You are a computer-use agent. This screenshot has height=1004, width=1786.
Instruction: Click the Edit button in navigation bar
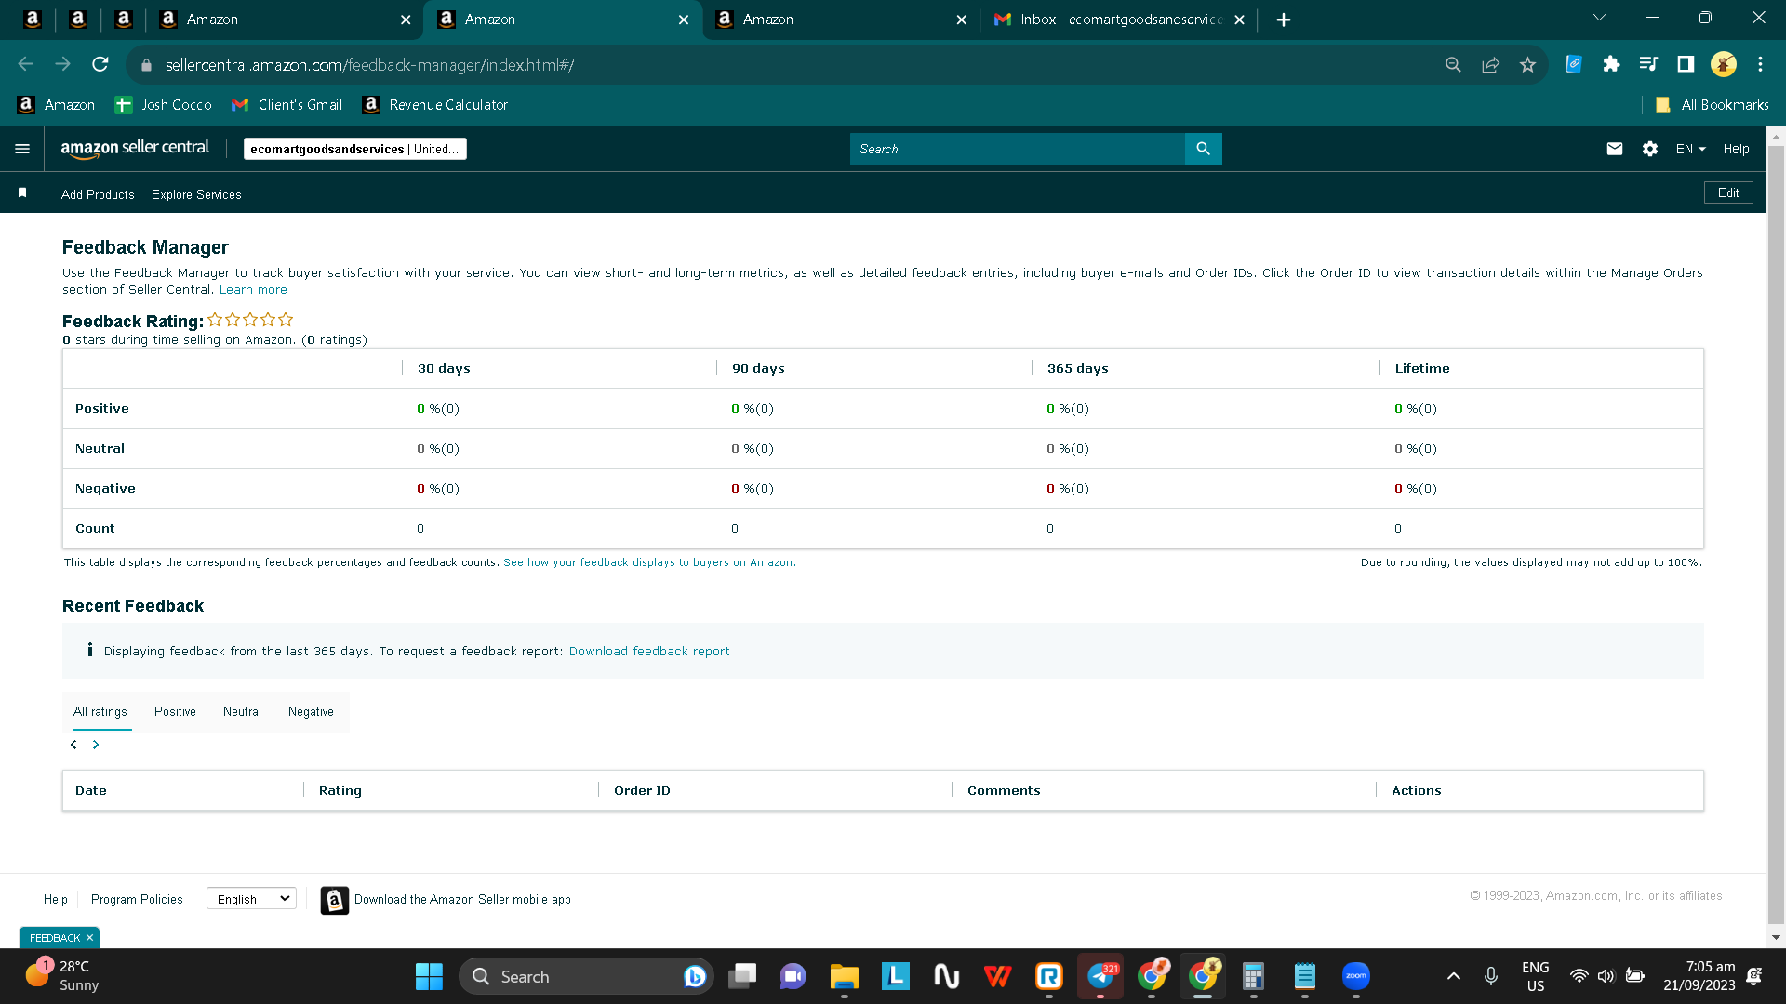[x=1728, y=192]
